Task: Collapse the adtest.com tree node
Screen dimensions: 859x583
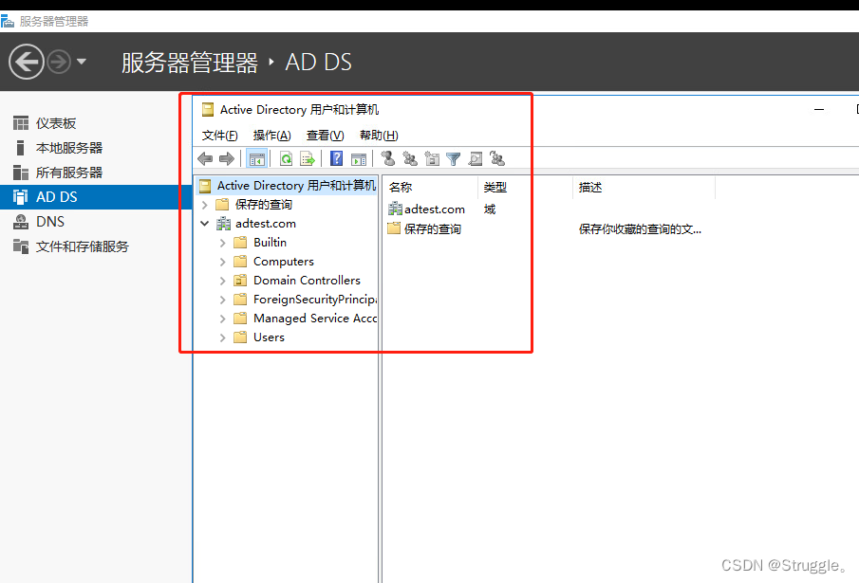Action: click(x=205, y=224)
